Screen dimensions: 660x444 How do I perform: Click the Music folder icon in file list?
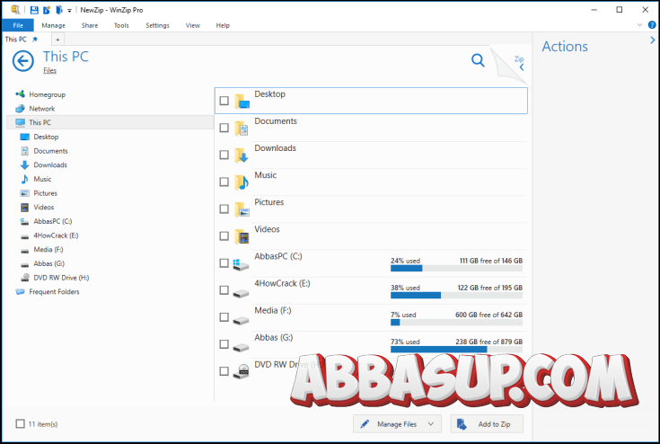click(x=242, y=182)
